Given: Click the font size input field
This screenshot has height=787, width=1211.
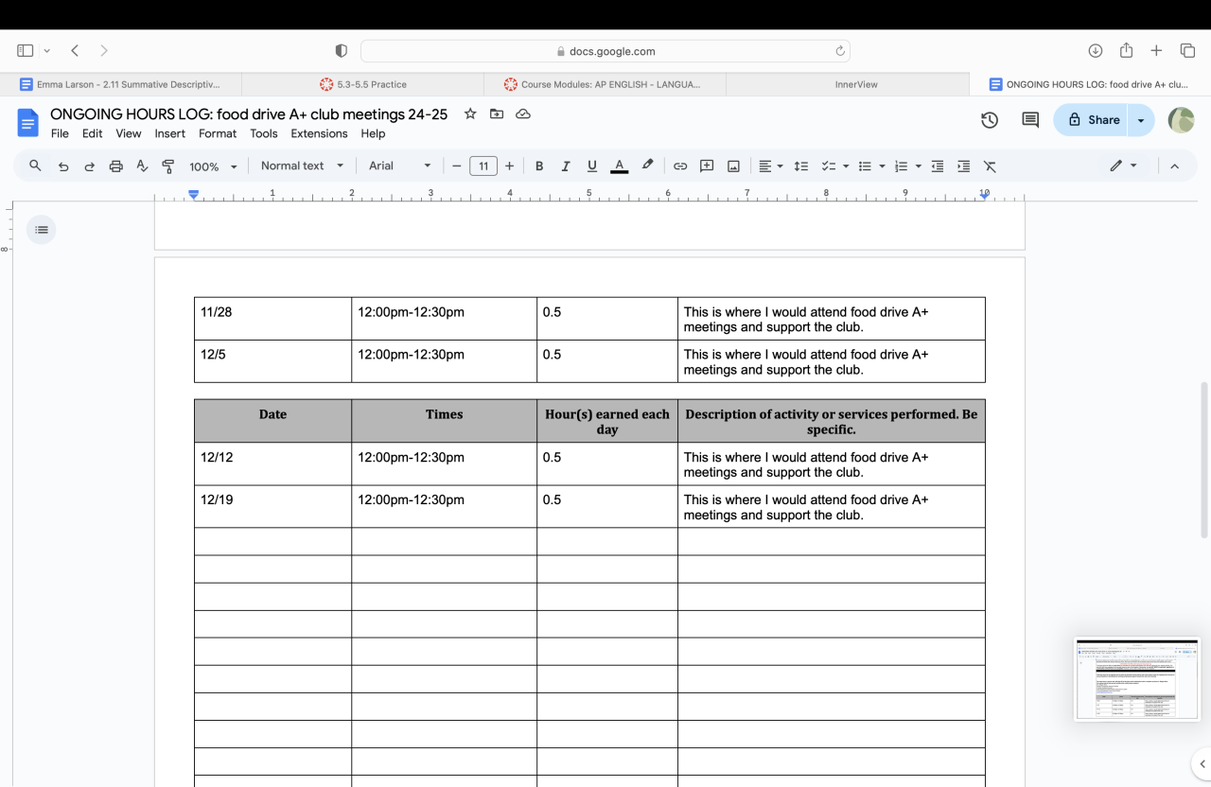Looking at the screenshot, I should tap(483, 166).
